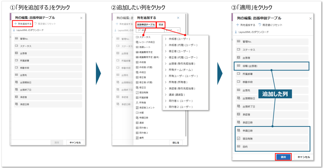Open the filter dropdown next to the search box
The width and height of the screenshot is (323, 168).
pos(178,30)
